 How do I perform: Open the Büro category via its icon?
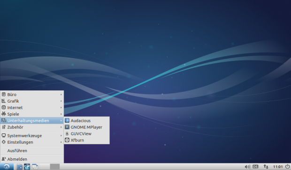4,95
